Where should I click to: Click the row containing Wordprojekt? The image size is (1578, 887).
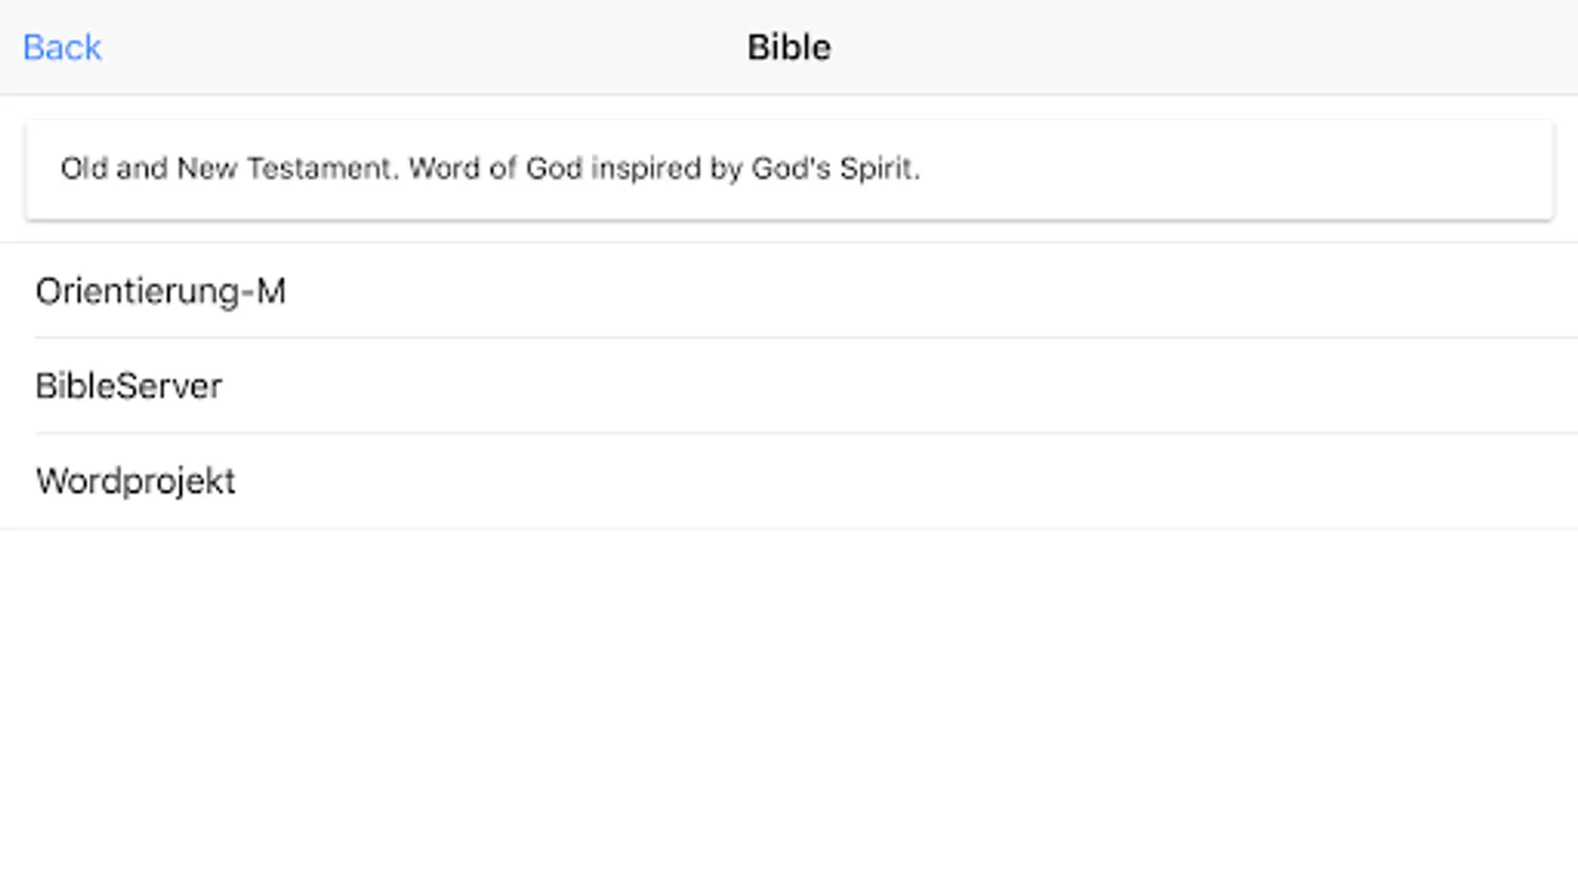click(x=789, y=481)
